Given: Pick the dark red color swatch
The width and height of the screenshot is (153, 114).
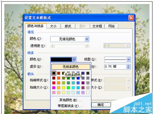Looking at the screenshot, I should click(x=54, y=78).
